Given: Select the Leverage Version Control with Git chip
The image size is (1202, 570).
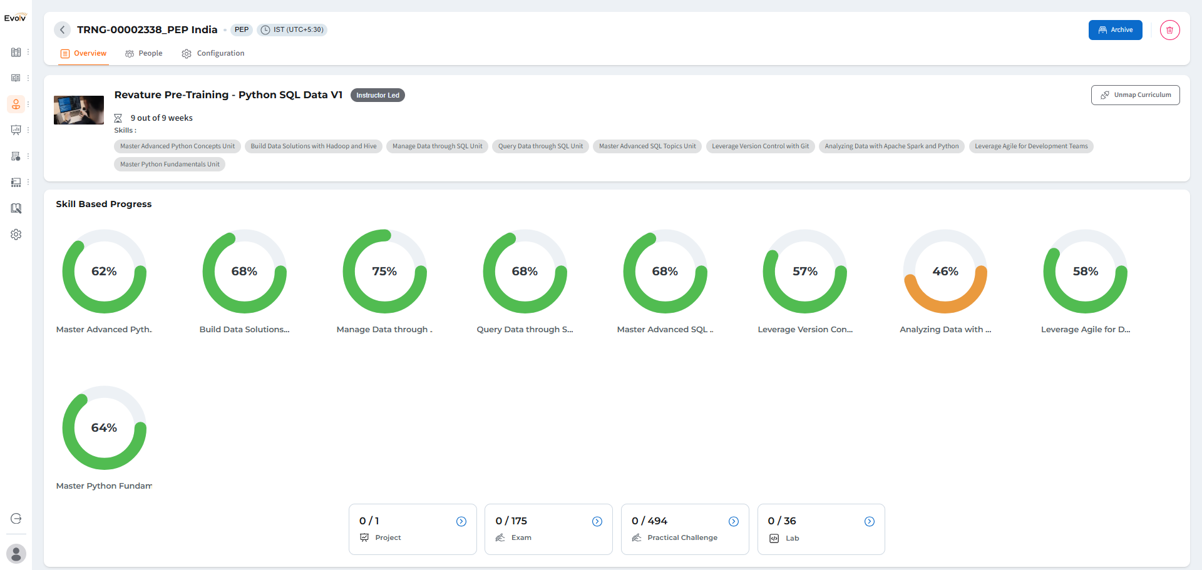Looking at the screenshot, I should [x=760, y=146].
